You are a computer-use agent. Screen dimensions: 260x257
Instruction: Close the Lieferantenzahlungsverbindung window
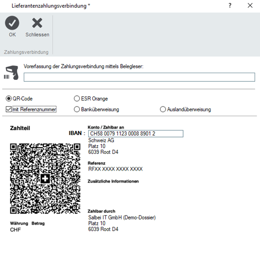pos(250,6)
